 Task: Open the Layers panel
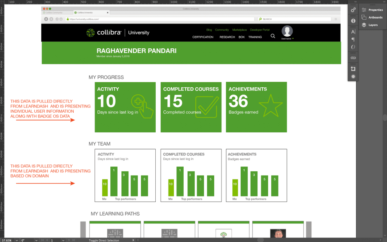372,25
